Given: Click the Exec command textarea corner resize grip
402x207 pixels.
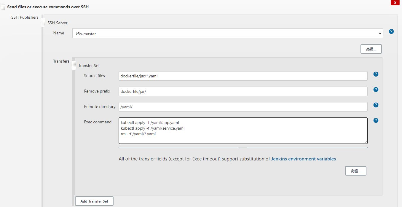Looking at the screenshot, I should 366,142.
